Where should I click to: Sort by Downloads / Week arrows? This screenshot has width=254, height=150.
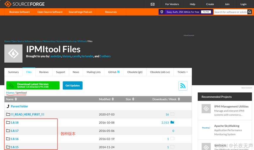pyautogui.click(x=179, y=99)
